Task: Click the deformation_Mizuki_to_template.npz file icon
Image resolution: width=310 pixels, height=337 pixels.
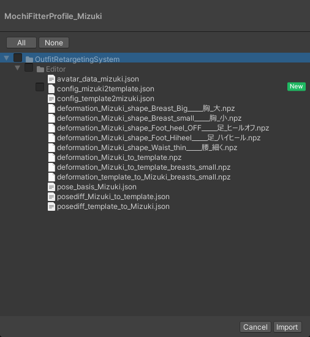Action: (51, 157)
